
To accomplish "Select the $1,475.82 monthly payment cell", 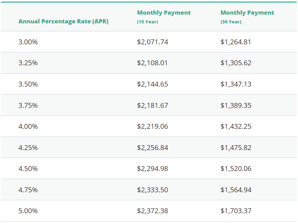I will click(x=236, y=148).
